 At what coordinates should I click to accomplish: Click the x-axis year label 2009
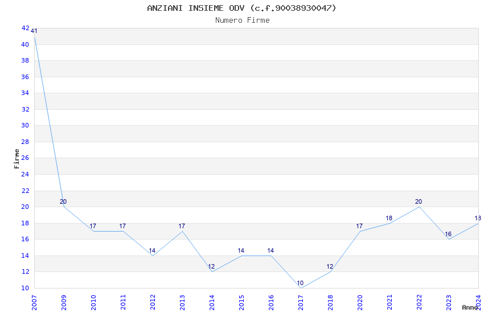[x=64, y=302]
